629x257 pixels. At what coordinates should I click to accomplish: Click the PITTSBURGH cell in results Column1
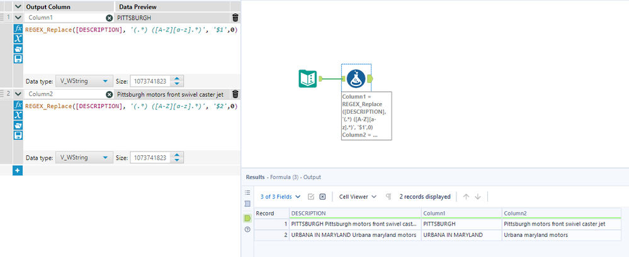462,224
